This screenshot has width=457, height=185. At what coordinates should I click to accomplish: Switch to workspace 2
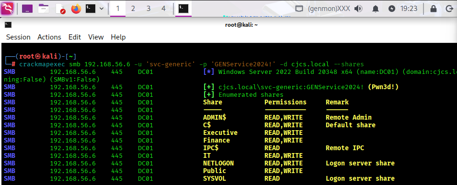point(133,9)
